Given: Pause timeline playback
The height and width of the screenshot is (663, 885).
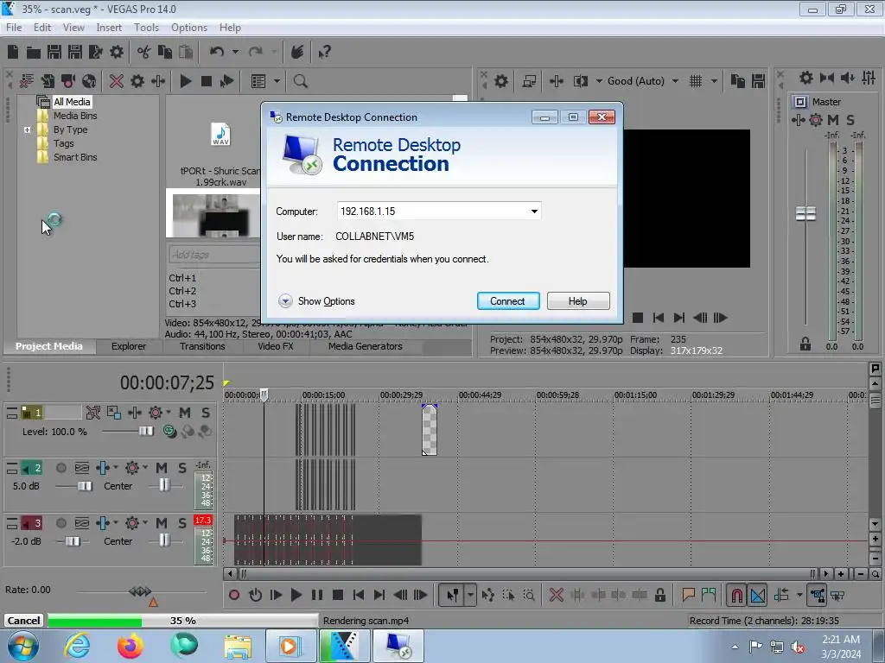Looking at the screenshot, I should [317, 595].
